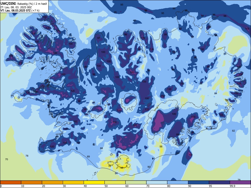Click the '82' value over the sea
Image resolution: width=251 pixels, height=188 pixels.
pos(233,131)
